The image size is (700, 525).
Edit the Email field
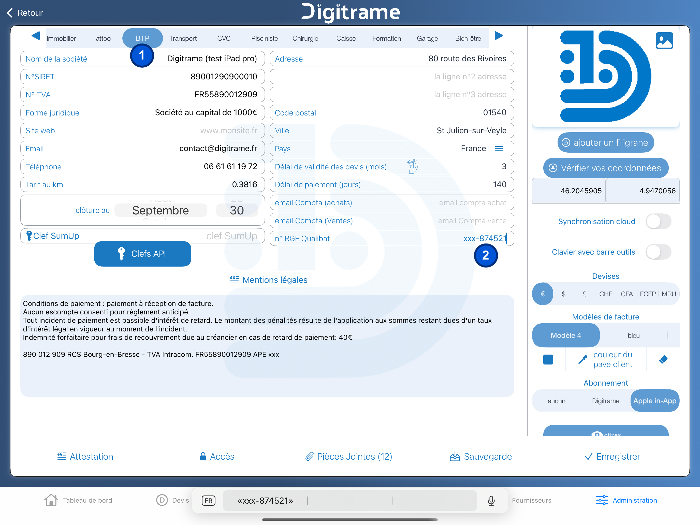(142, 148)
